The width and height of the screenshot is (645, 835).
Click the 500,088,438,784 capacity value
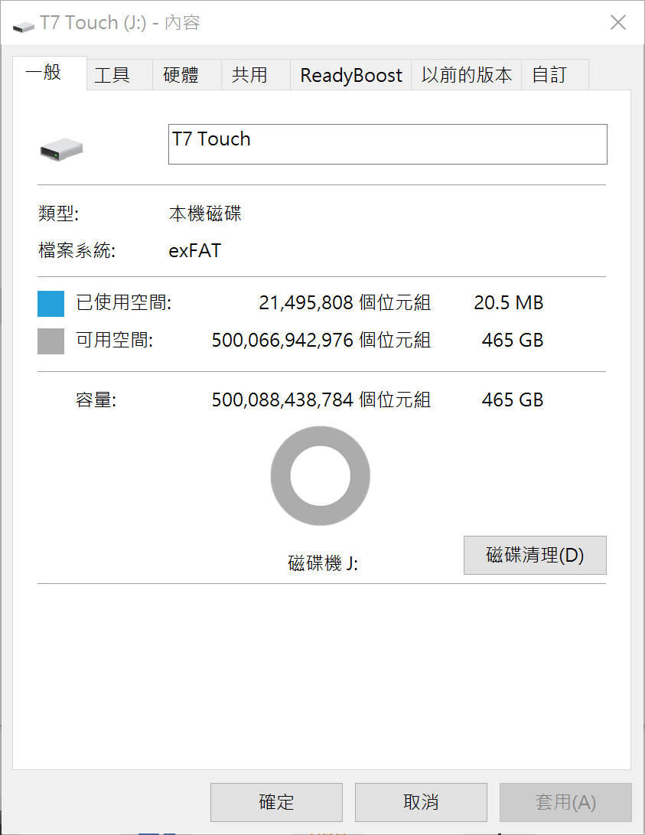tap(282, 400)
